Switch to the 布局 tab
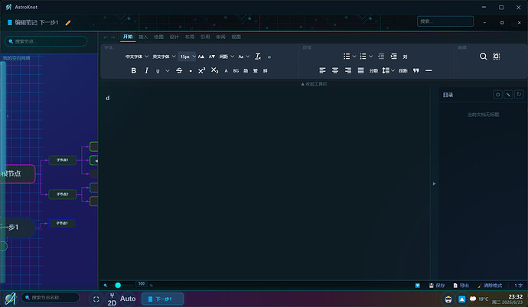 190,37
